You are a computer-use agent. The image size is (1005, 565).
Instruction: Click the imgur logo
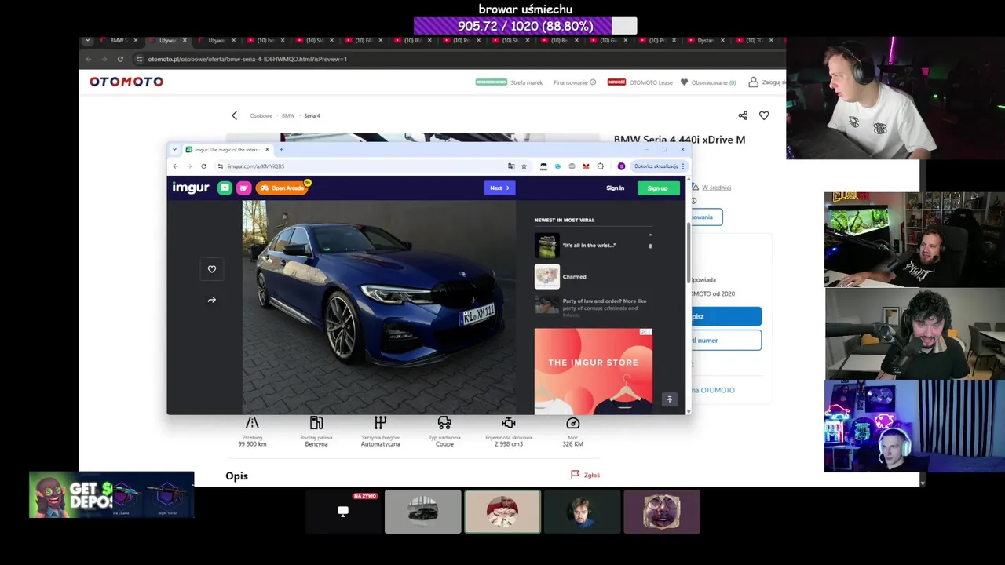[x=191, y=188]
